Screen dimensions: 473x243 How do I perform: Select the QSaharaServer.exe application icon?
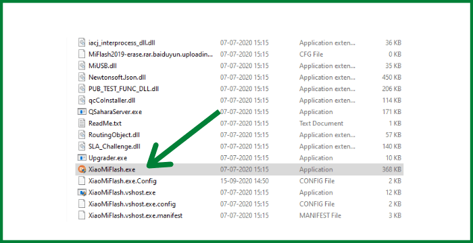coord(82,112)
